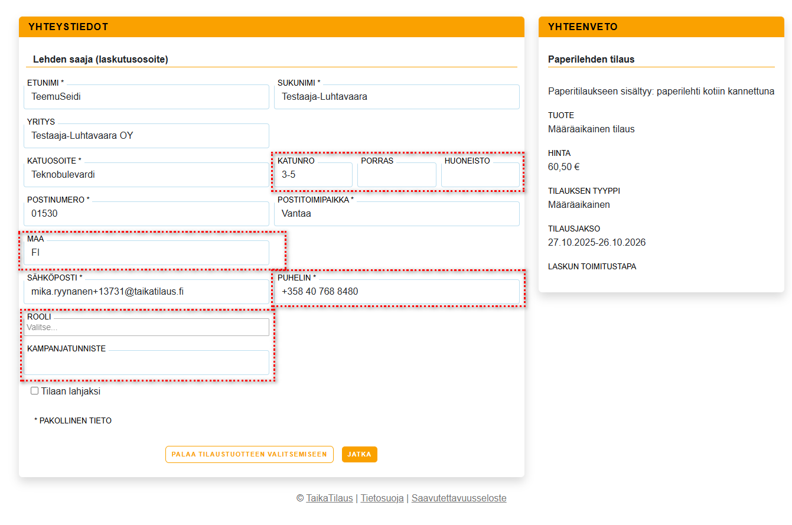Click Palaa tilaustuotteen valitsemiseen button
This screenshot has width=792, height=525.
click(x=249, y=454)
